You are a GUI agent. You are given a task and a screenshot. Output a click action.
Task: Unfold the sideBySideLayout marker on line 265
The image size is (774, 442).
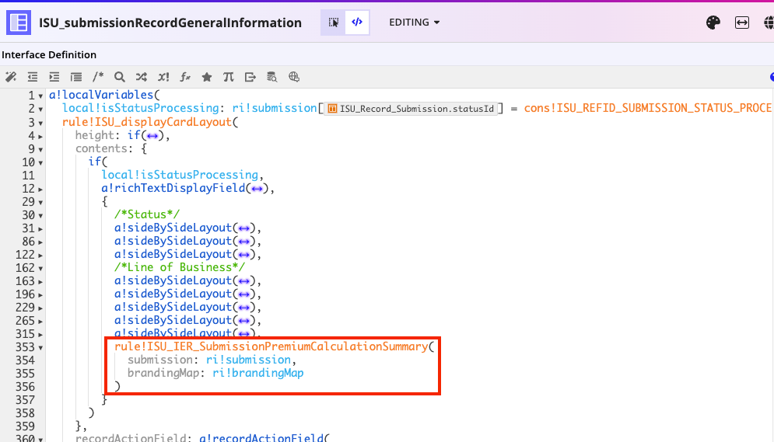tap(243, 322)
